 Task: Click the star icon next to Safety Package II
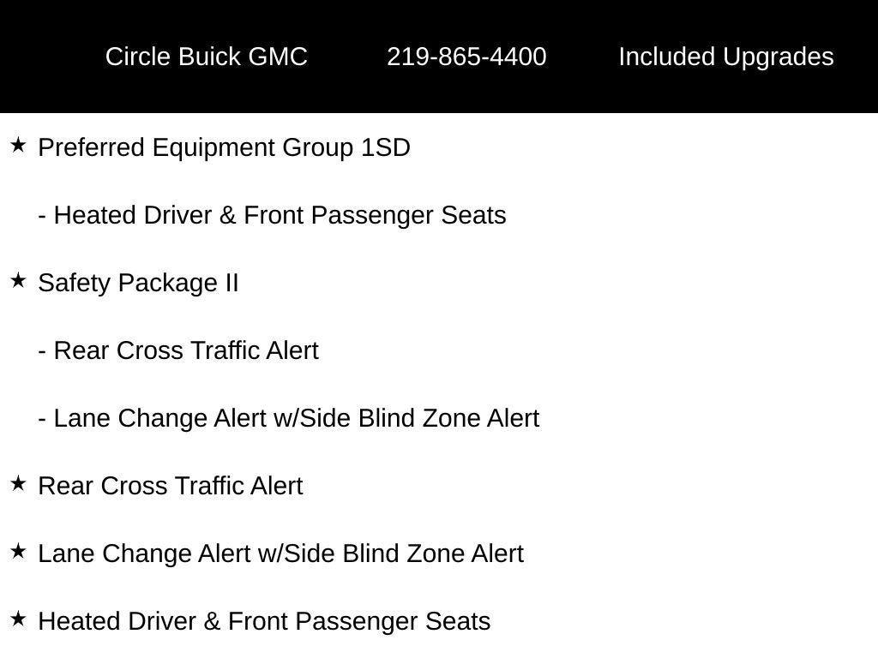[x=18, y=281]
